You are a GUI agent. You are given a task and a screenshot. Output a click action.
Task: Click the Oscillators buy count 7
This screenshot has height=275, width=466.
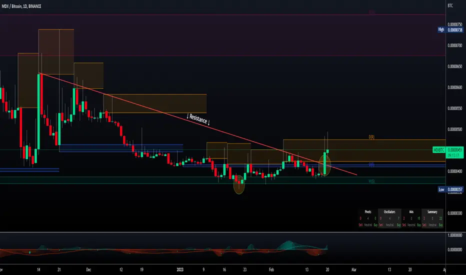tap(398, 218)
